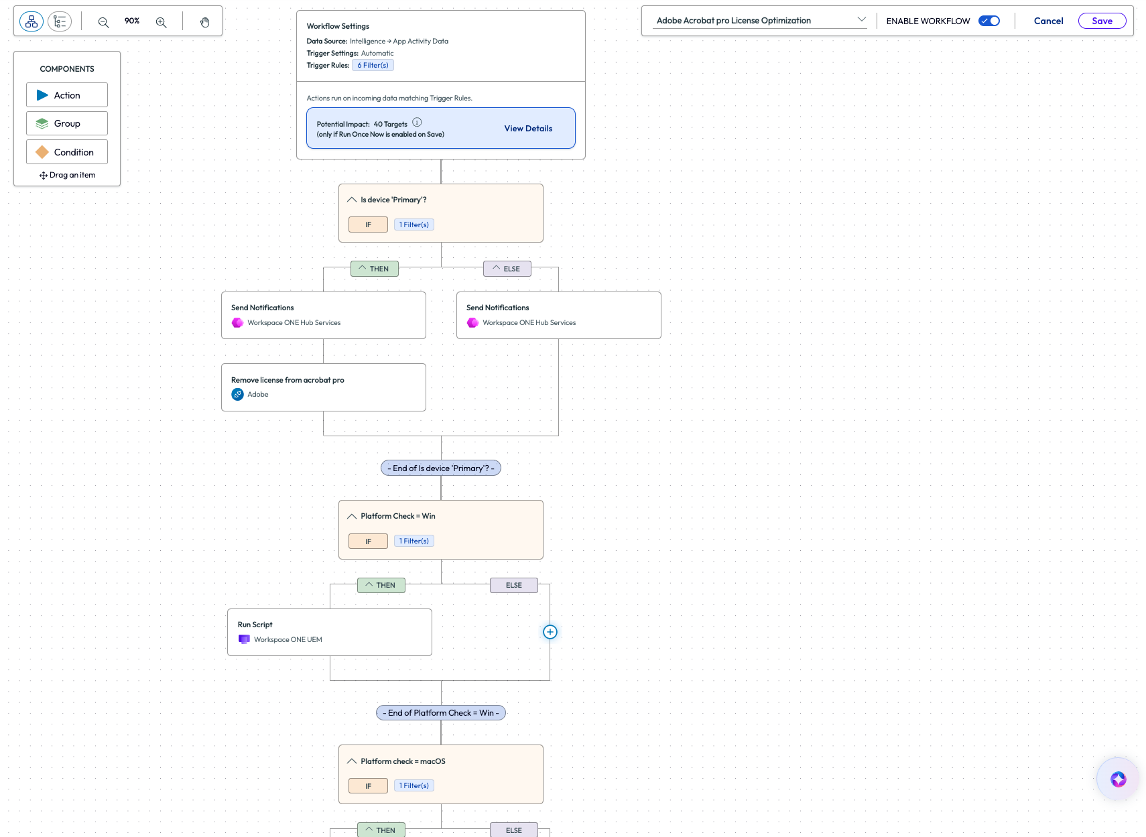Click the Workspace ONE UEM icon in Run Script

pos(245,639)
